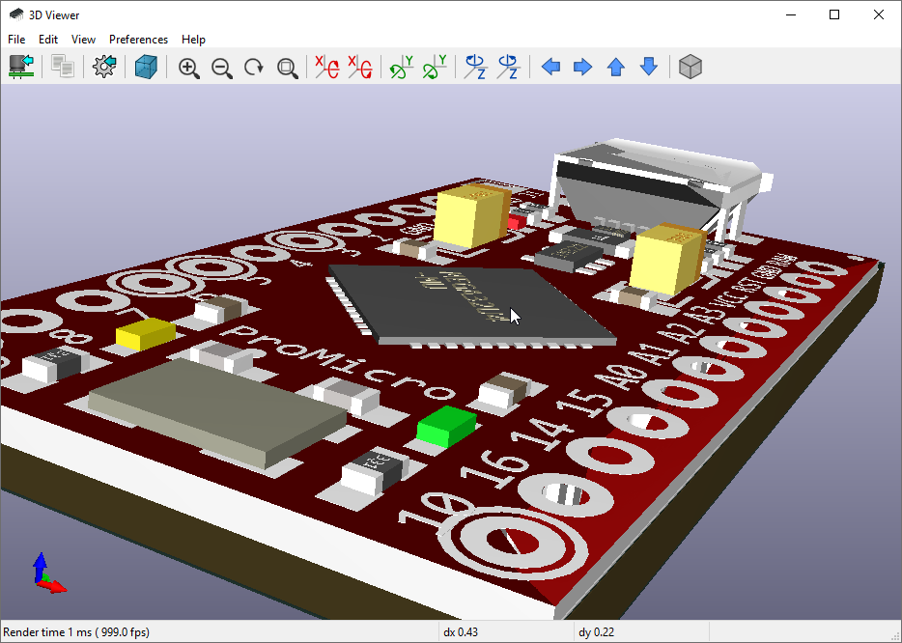Screen dimensions: 902x643
Task: Open the Edit menu
Action: pyautogui.click(x=48, y=40)
